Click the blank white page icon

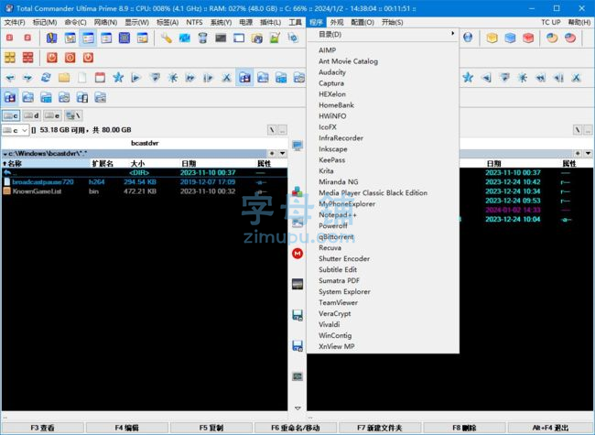click(82, 78)
